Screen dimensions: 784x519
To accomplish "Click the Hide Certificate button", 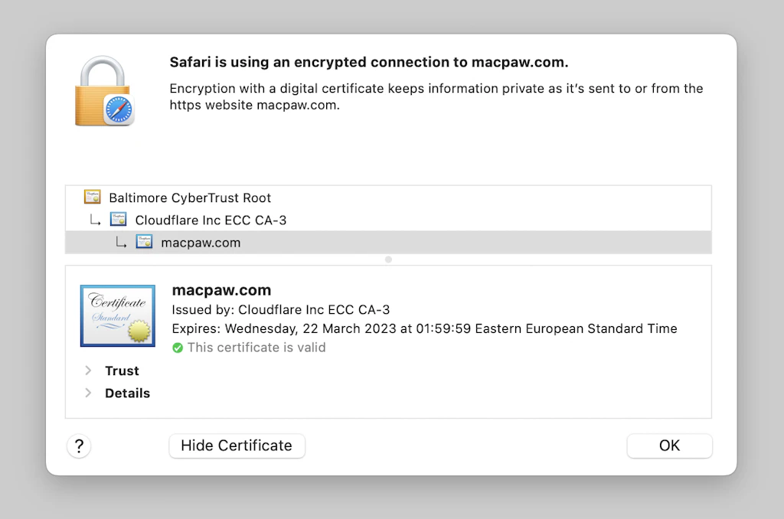I will tap(237, 446).
